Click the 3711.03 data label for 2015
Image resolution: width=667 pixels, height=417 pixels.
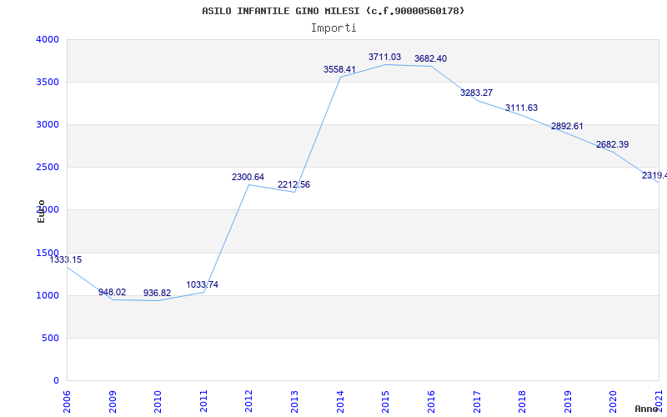[x=384, y=58]
